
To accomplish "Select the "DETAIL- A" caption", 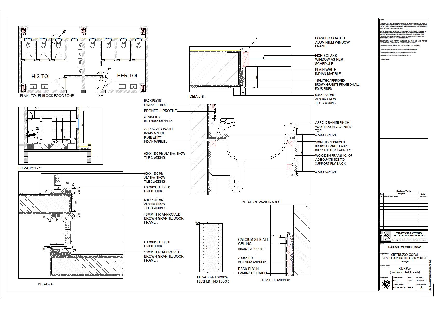I will pyautogui.click(x=45, y=284).
